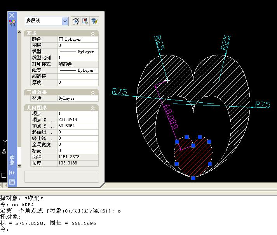Viewport: 277px width, 235px height.
Task: Click the left R75 dimension label
Action: tap(119, 92)
